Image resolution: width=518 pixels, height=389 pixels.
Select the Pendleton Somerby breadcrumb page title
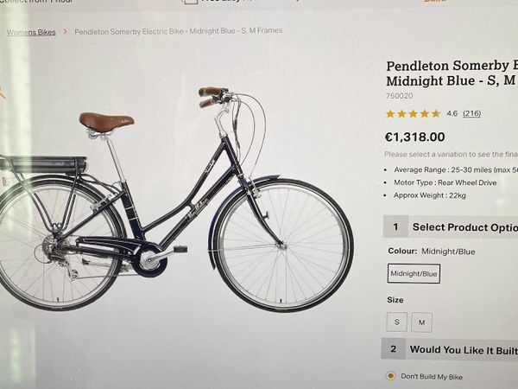179,31
